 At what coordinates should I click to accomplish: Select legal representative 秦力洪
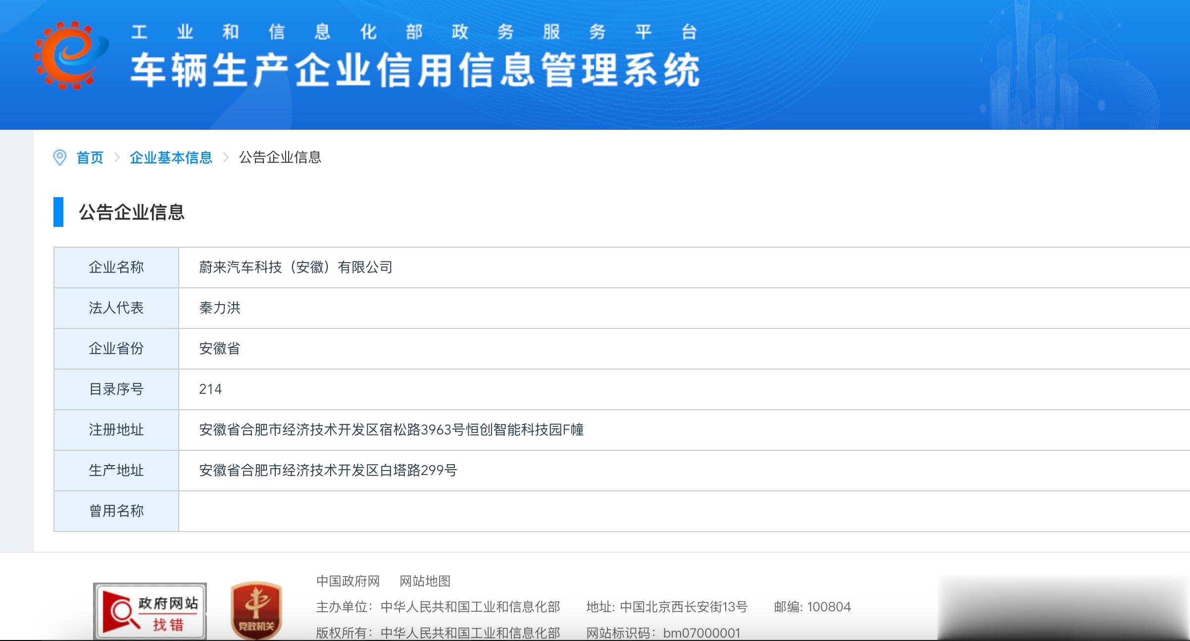coord(220,308)
